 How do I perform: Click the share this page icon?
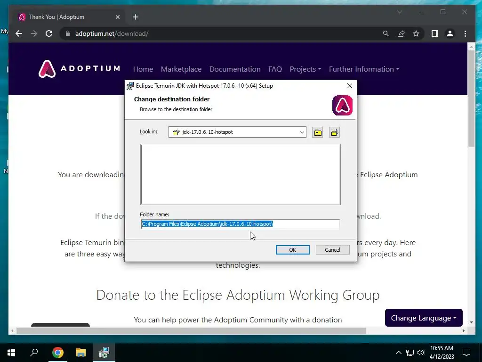tap(401, 33)
